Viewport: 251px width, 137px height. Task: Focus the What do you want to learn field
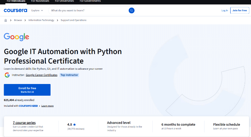(89, 10)
